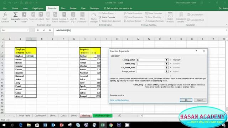Open the File tab
Image resolution: width=228 pixels, height=128 pixels.
[5, 9]
